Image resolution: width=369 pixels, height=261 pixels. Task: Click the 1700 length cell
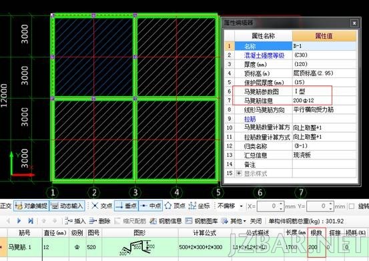[296, 247]
